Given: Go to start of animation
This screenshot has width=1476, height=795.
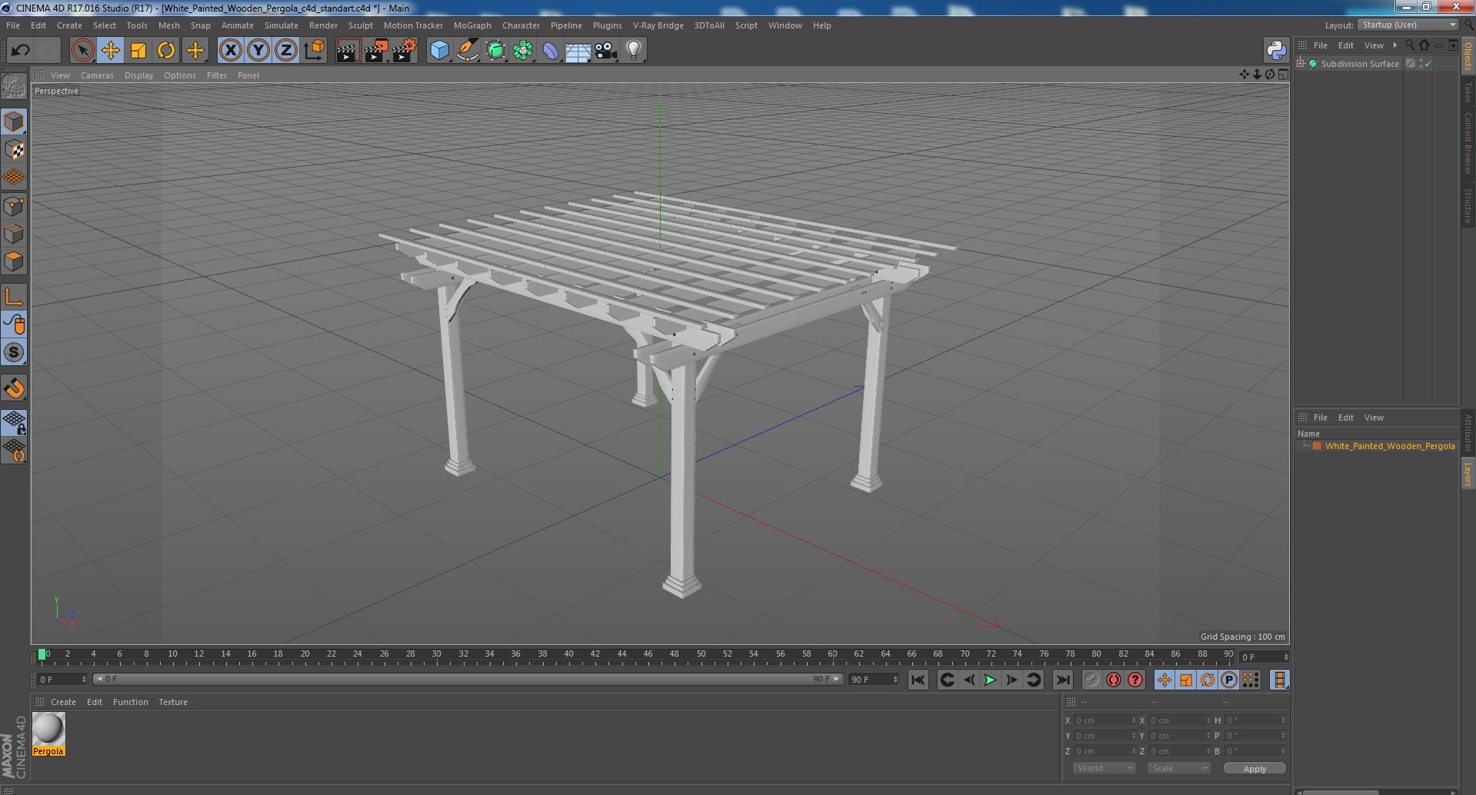Looking at the screenshot, I should (918, 680).
